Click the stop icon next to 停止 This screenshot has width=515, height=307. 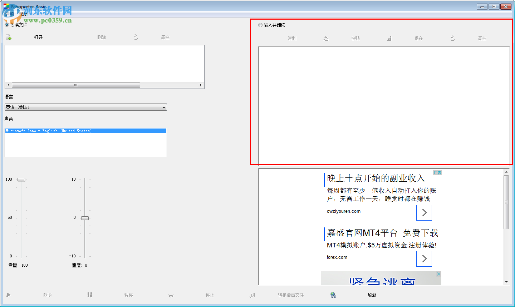[x=171, y=295]
